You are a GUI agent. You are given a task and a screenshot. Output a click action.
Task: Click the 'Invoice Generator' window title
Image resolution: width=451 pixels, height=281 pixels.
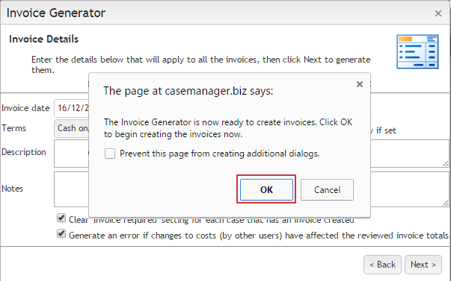click(56, 13)
